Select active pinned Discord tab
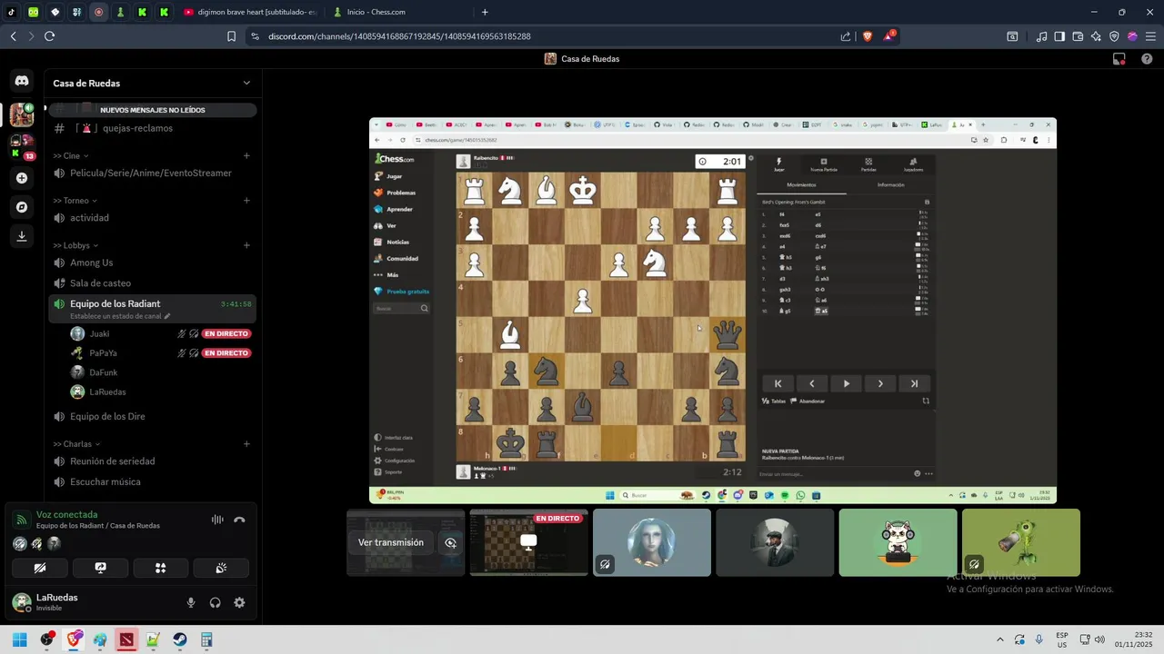The height and width of the screenshot is (654, 1164). [99, 12]
